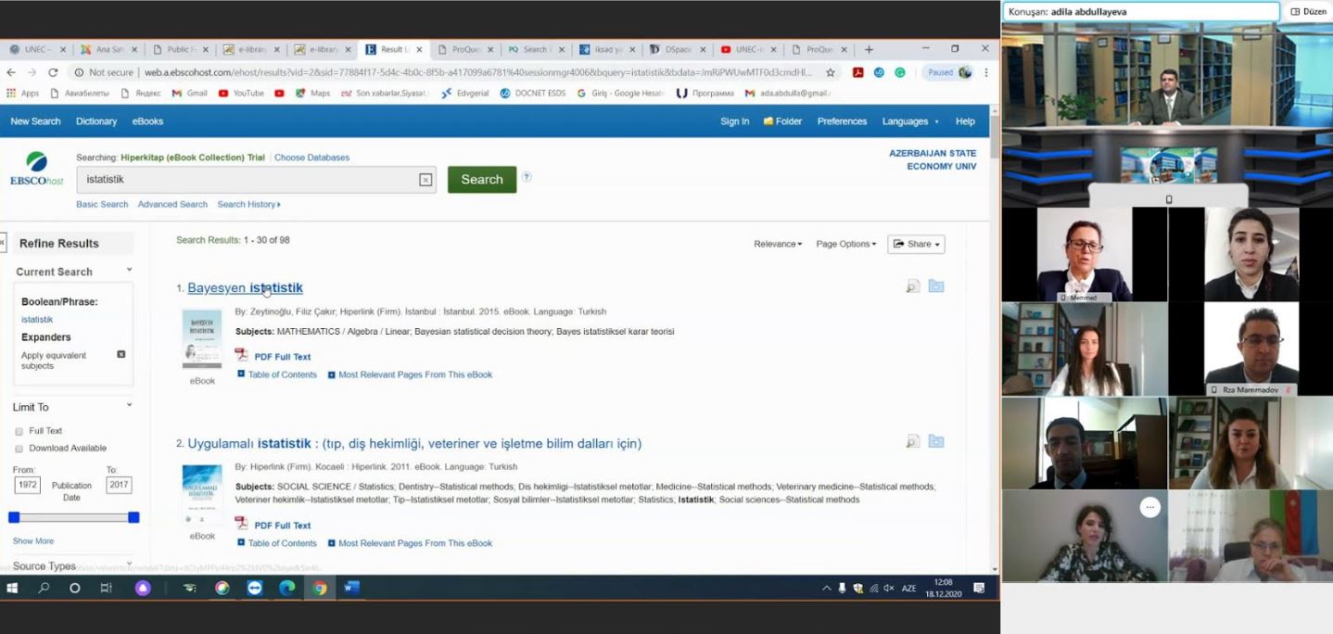Reload the page with the browser refresh icon

pos(53,72)
